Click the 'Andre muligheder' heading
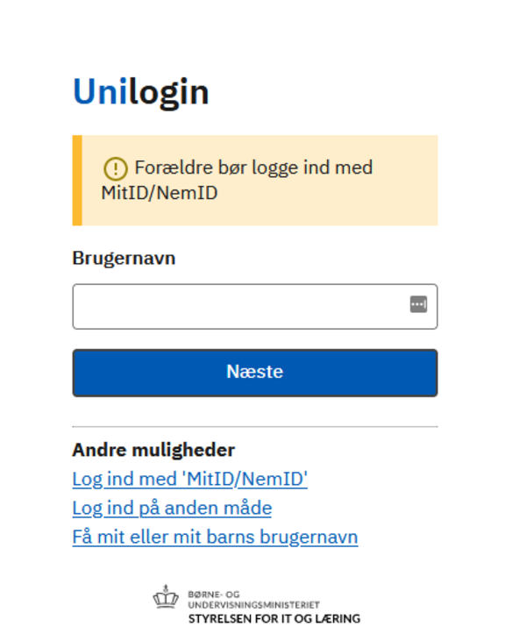526x641 pixels. click(x=153, y=450)
